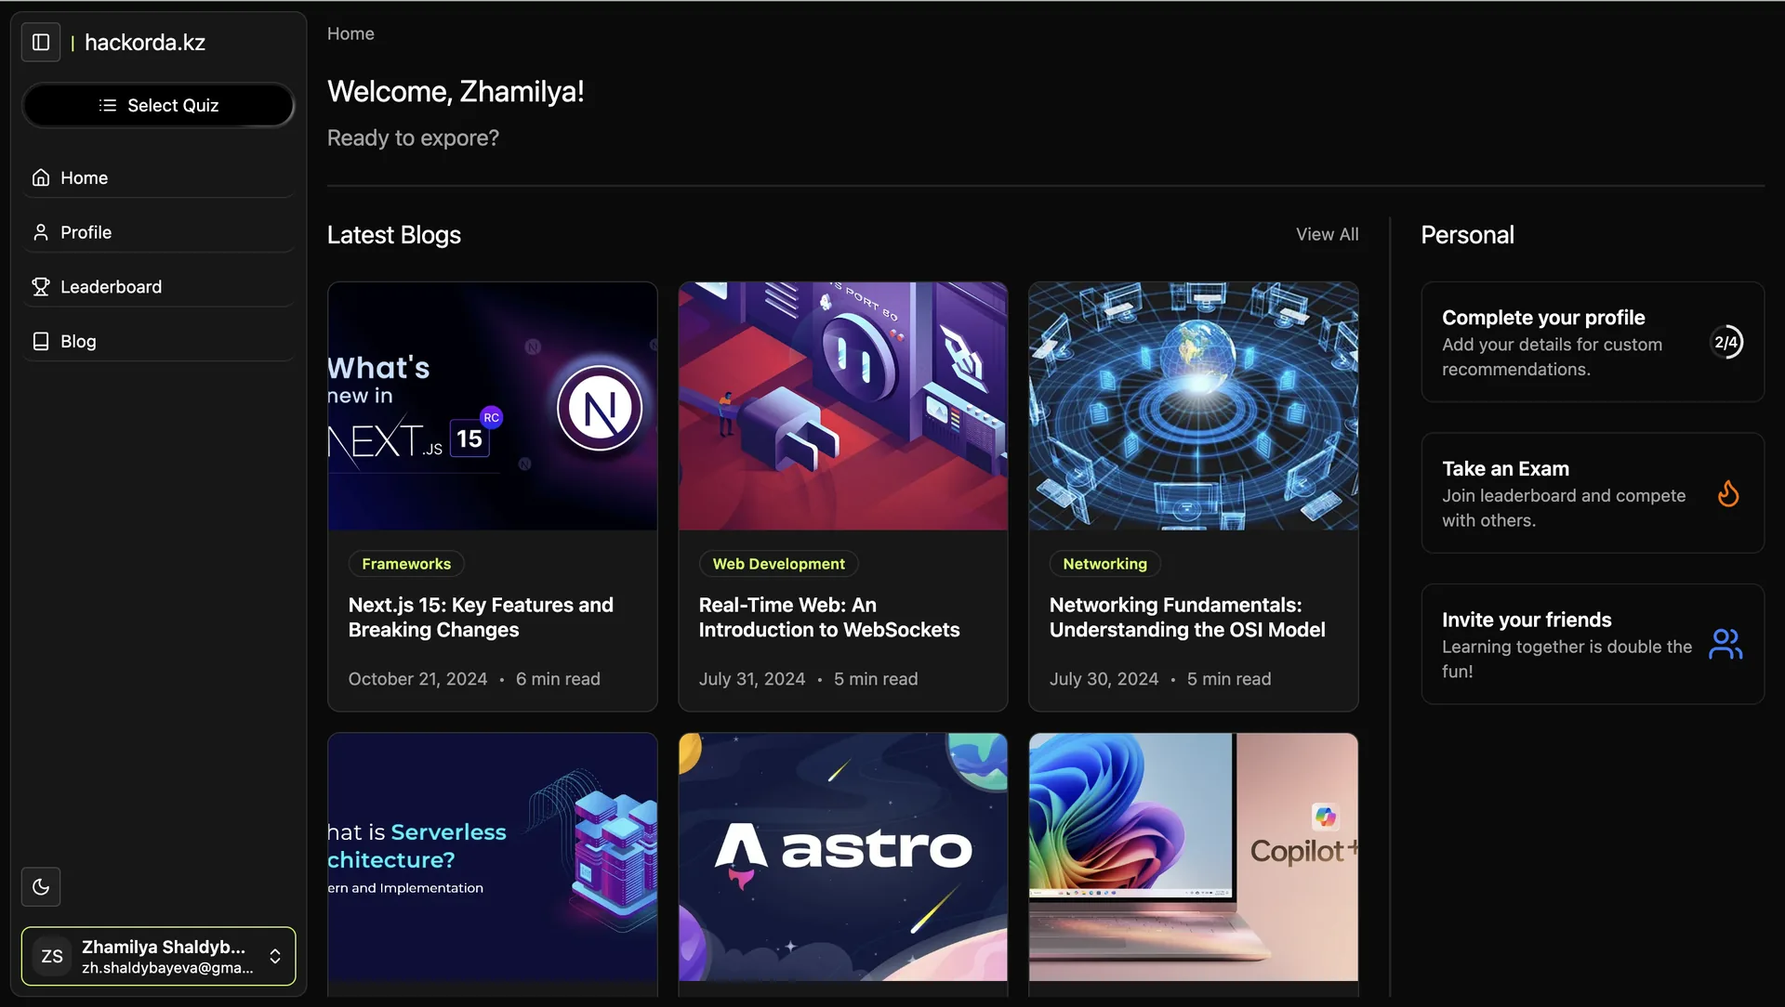Viewport: 1785px width, 1007px height.
Task: Click the hackorda.kz site title
Action: pos(145,43)
